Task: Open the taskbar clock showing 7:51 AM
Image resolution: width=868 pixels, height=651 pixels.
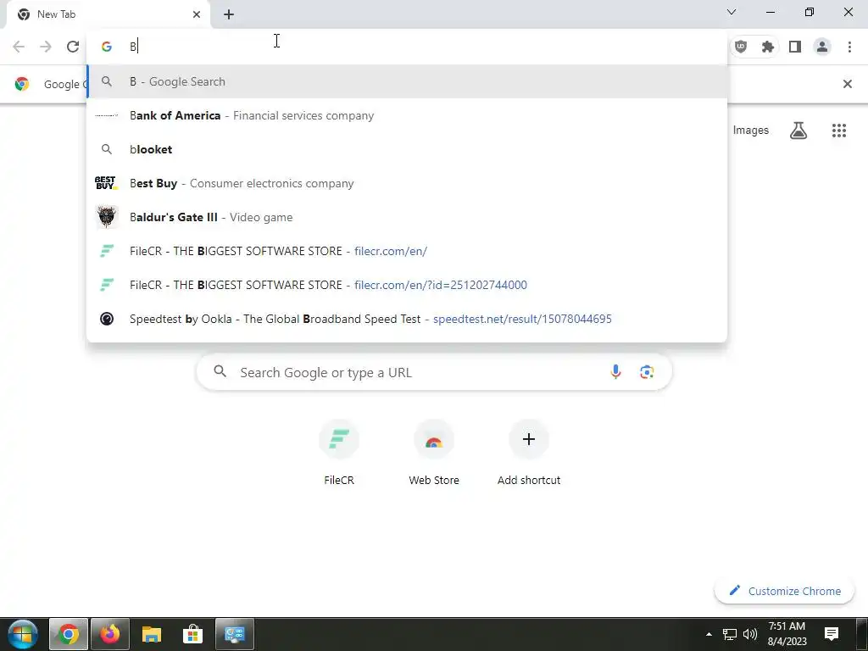Action: (x=787, y=634)
